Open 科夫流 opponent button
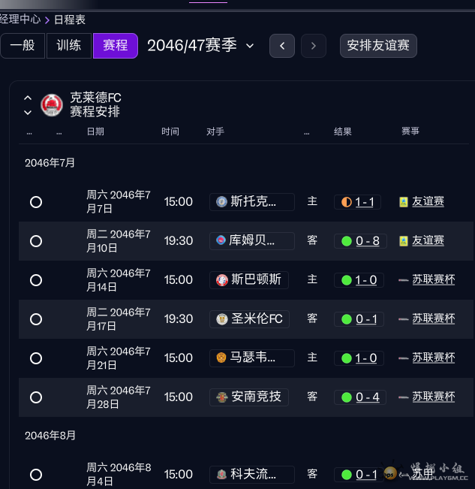The height and width of the screenshot is (489, 475). pyautogui.click(x=252, y=474)
